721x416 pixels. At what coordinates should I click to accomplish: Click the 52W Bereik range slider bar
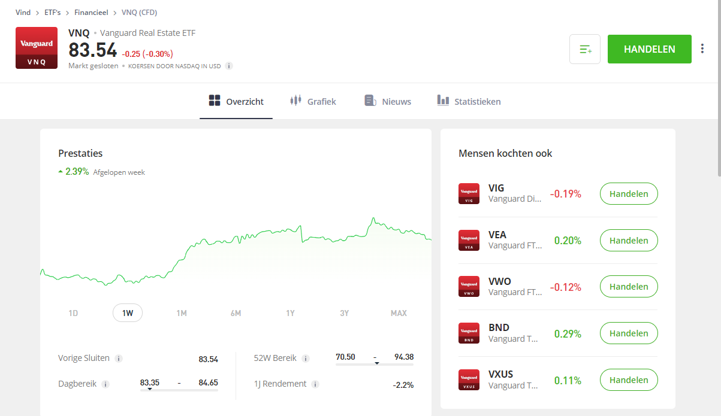(x=375, y=364)
